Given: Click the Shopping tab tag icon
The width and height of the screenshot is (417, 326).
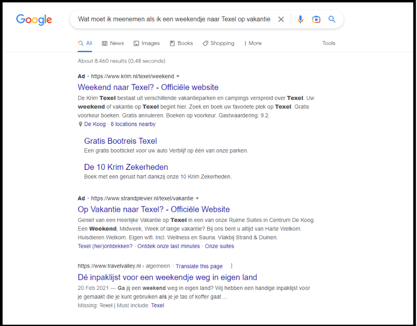Looking at the screenshot, I should [205, 43].
